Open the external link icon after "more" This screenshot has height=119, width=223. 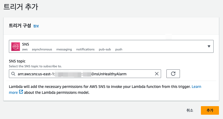tap(21, 92)
